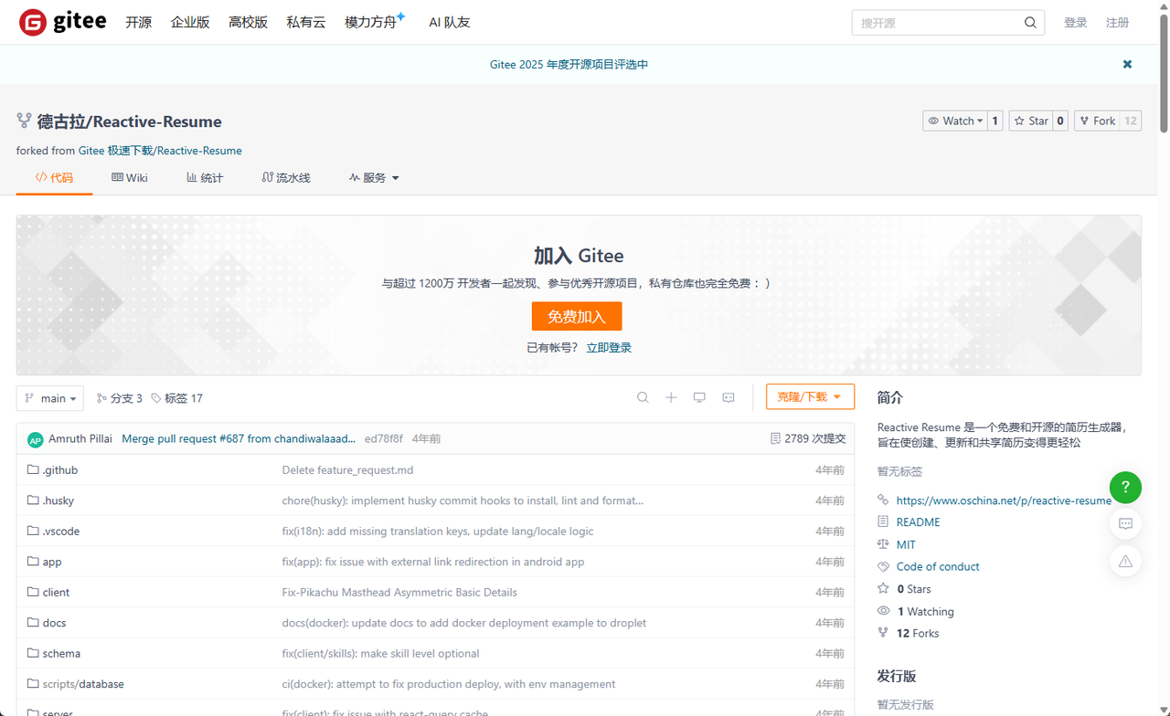Expand the 服务 services dropdown tab
The height and width of the screenshot is (716, 1170).
coord(374,178)
